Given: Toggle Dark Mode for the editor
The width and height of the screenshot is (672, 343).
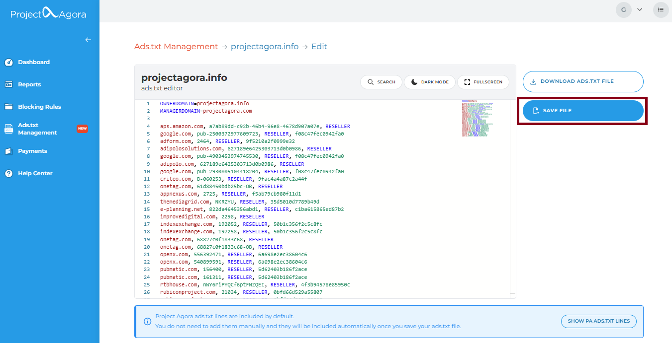Looking at the screenshot, I should (430, 82).
